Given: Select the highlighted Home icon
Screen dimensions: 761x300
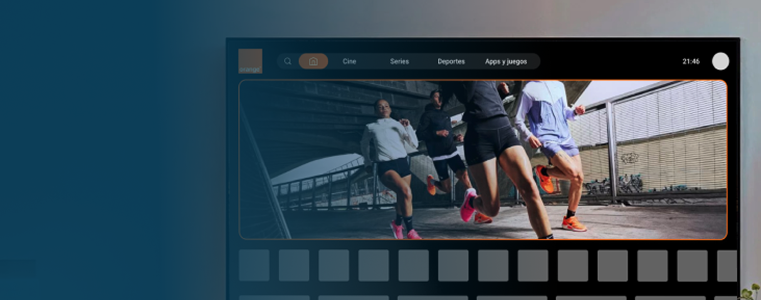Looking at the screenshot, I should [x=313, y=61].
